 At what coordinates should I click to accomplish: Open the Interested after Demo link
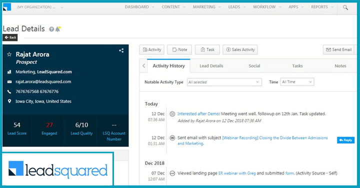(198, 114)
